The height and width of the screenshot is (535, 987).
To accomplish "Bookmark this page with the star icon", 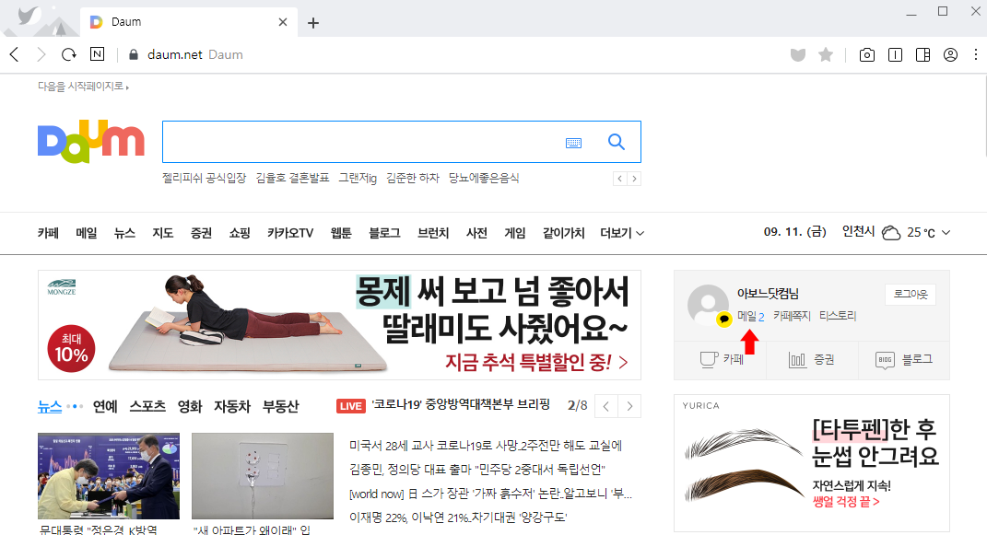I will tap(826, 54).
